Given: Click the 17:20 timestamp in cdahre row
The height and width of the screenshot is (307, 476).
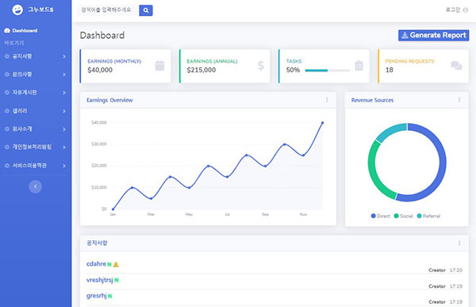Looking at the screenshot, I should 456,271.
